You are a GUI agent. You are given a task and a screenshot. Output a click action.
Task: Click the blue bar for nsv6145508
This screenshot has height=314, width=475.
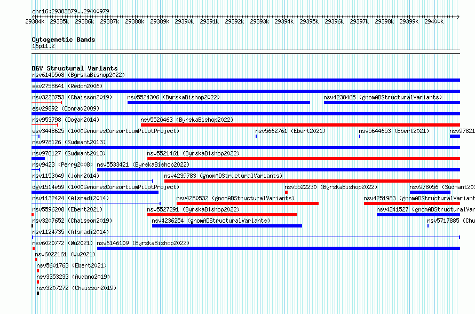pyautogui.click(x=246, y=80)
